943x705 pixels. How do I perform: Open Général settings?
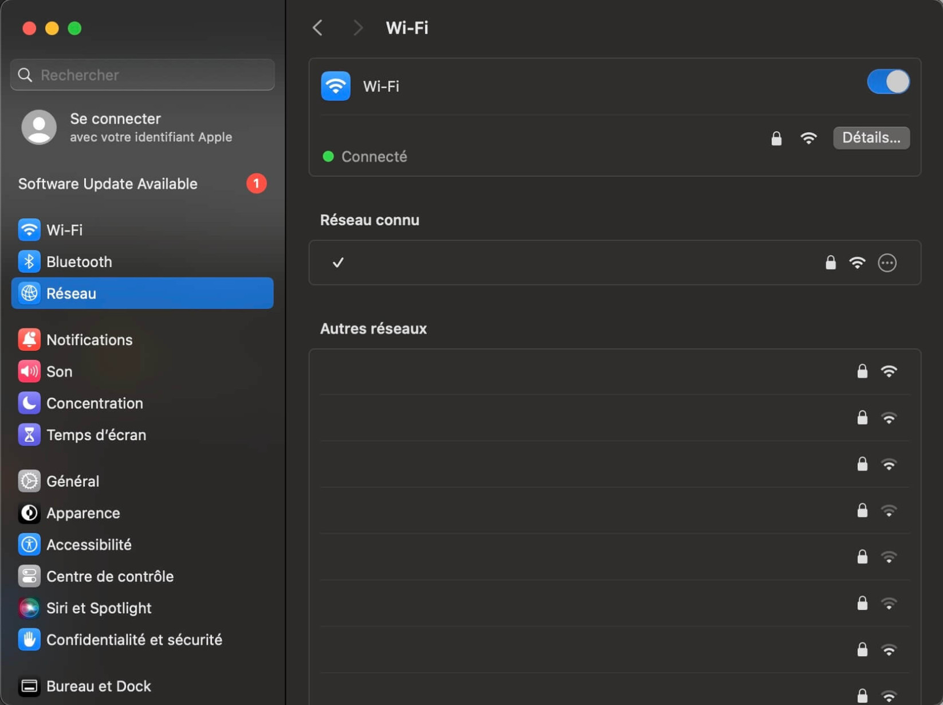tap(142, 481)
